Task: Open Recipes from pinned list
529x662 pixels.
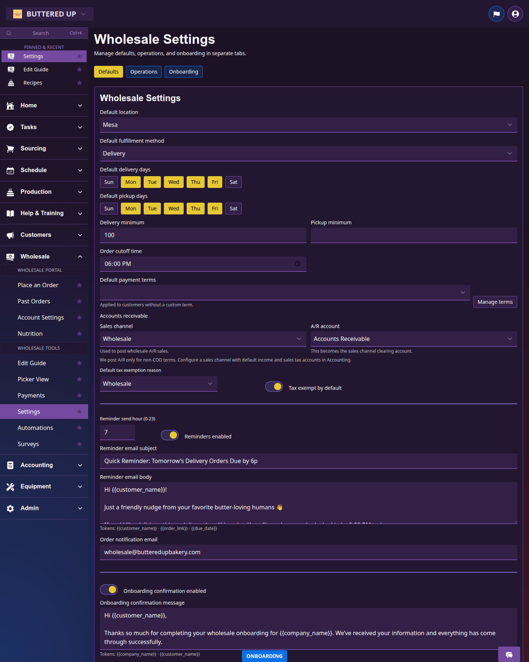Action: (x=33, y=83)
